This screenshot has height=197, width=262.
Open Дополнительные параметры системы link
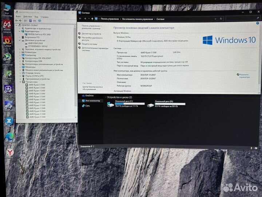coord(95,49)
